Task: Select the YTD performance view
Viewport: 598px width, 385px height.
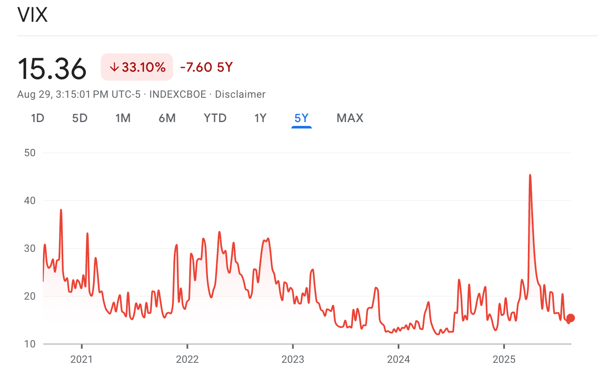Action: click(x=215, y=118)
